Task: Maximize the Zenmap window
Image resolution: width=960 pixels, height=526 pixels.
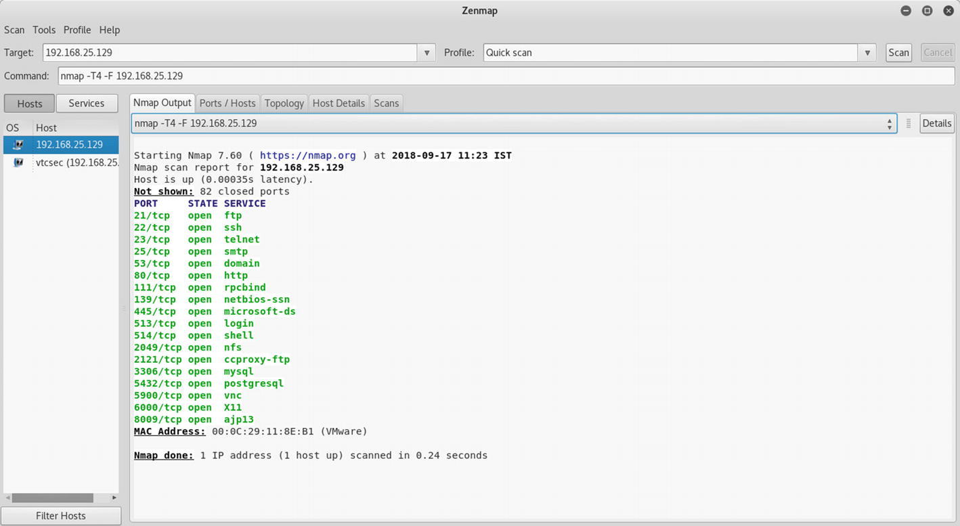Action: point(928,11)
